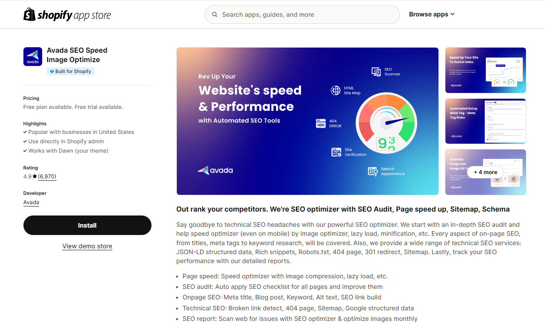Open the Shopify app store logo
The width and height of the screenshot is (545, 333).
[67, 15]
